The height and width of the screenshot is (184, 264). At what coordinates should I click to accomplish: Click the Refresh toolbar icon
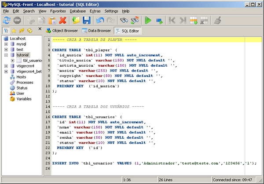point(7,20)
